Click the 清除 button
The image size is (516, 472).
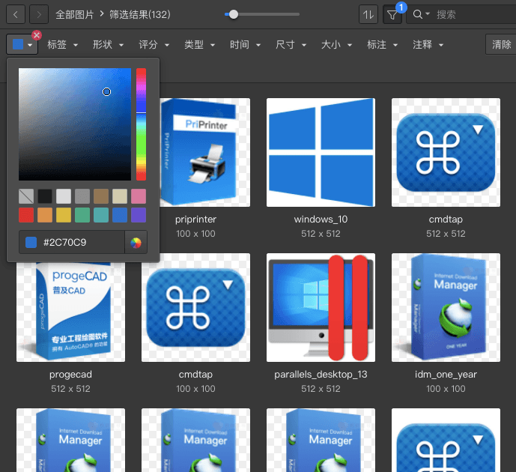(x=501, y=45)
